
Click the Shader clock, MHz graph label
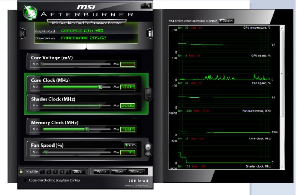pos(258,166)
